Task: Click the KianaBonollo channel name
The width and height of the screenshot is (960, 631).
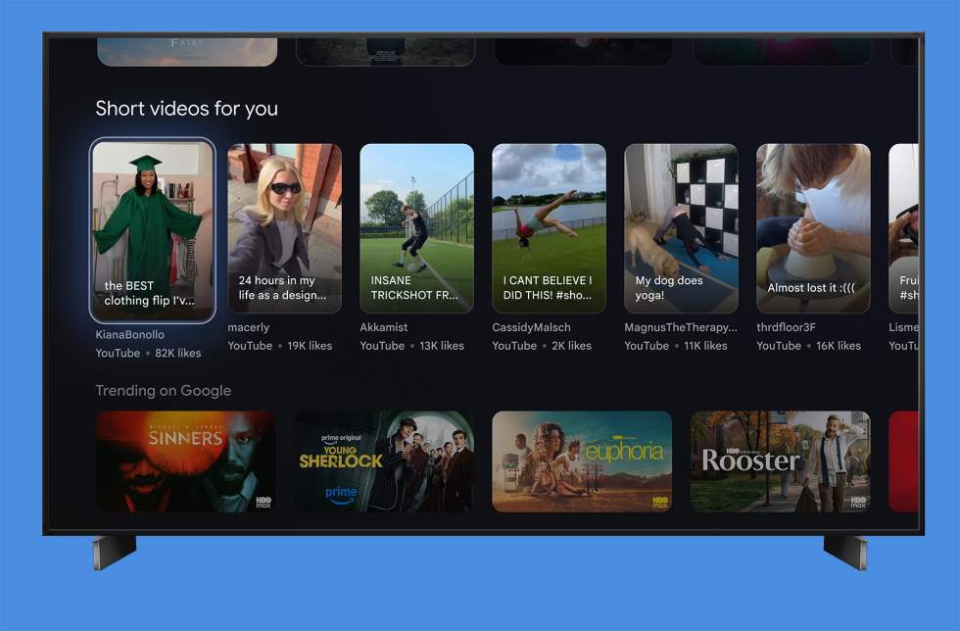Action: [129, 334]
